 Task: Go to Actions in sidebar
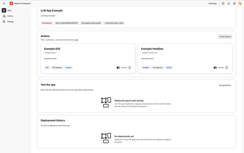10,16
